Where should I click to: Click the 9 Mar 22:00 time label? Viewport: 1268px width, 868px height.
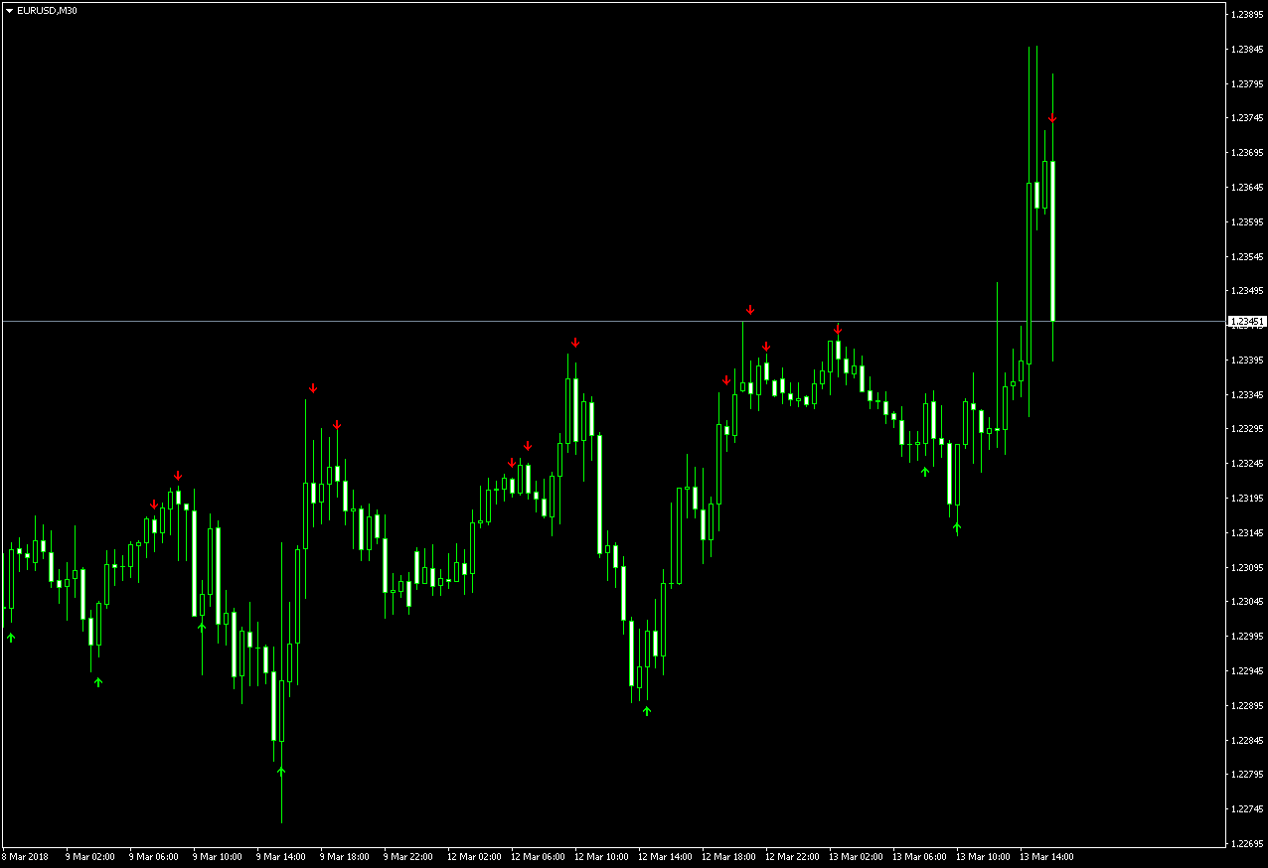408,857
